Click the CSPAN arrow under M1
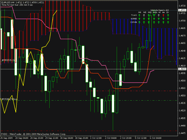187x140 pixels. coord(139,22)
